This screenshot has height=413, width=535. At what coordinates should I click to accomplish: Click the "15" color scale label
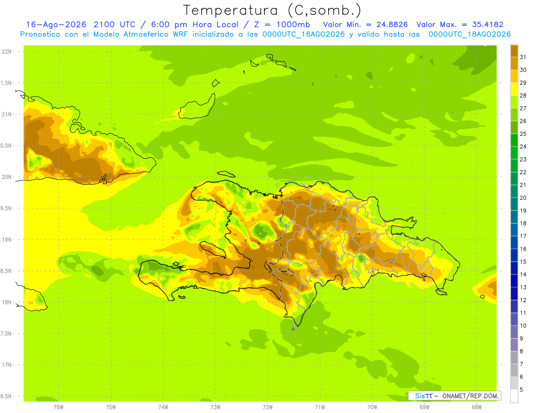point(523,262)
